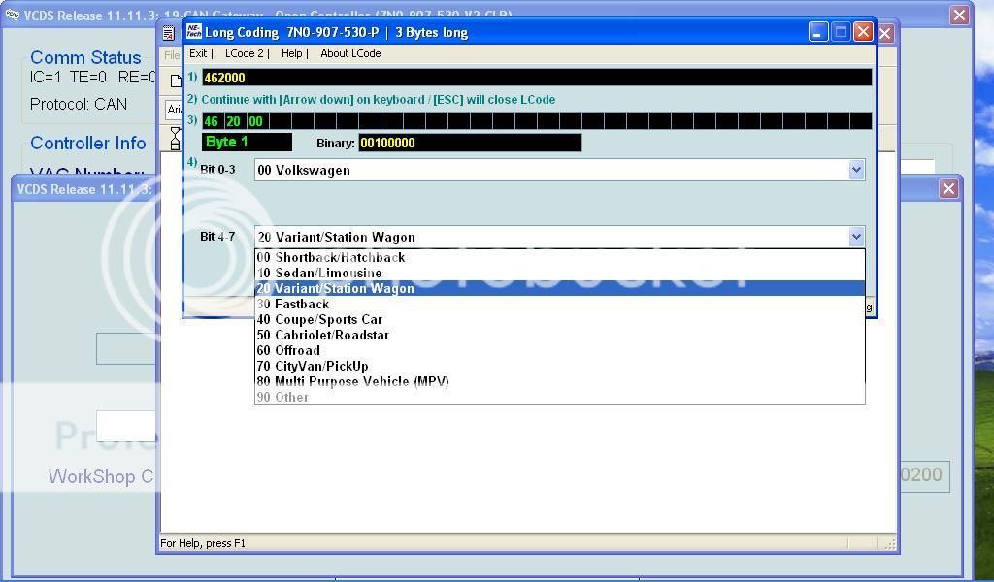994x582 pixels.
Task: Click the coding field showing 462000
Action: 536,78
